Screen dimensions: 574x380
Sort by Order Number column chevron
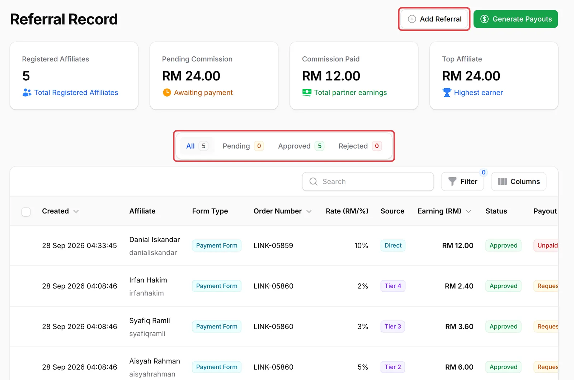[x=309, y=211]
